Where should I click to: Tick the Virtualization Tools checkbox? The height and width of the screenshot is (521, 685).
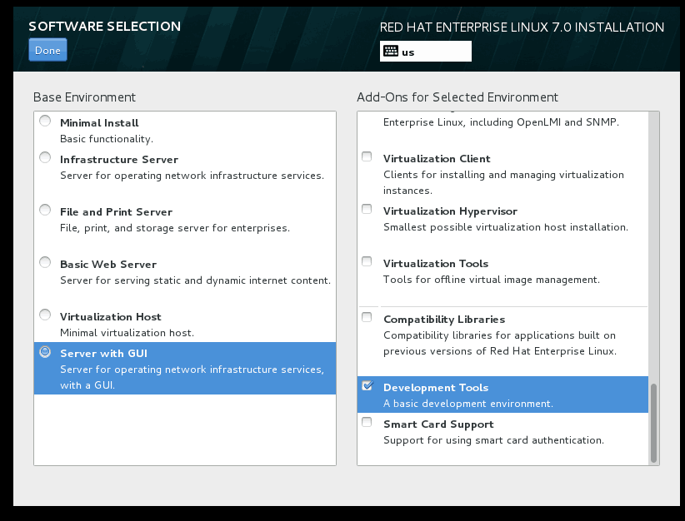(x=367, y=262)
